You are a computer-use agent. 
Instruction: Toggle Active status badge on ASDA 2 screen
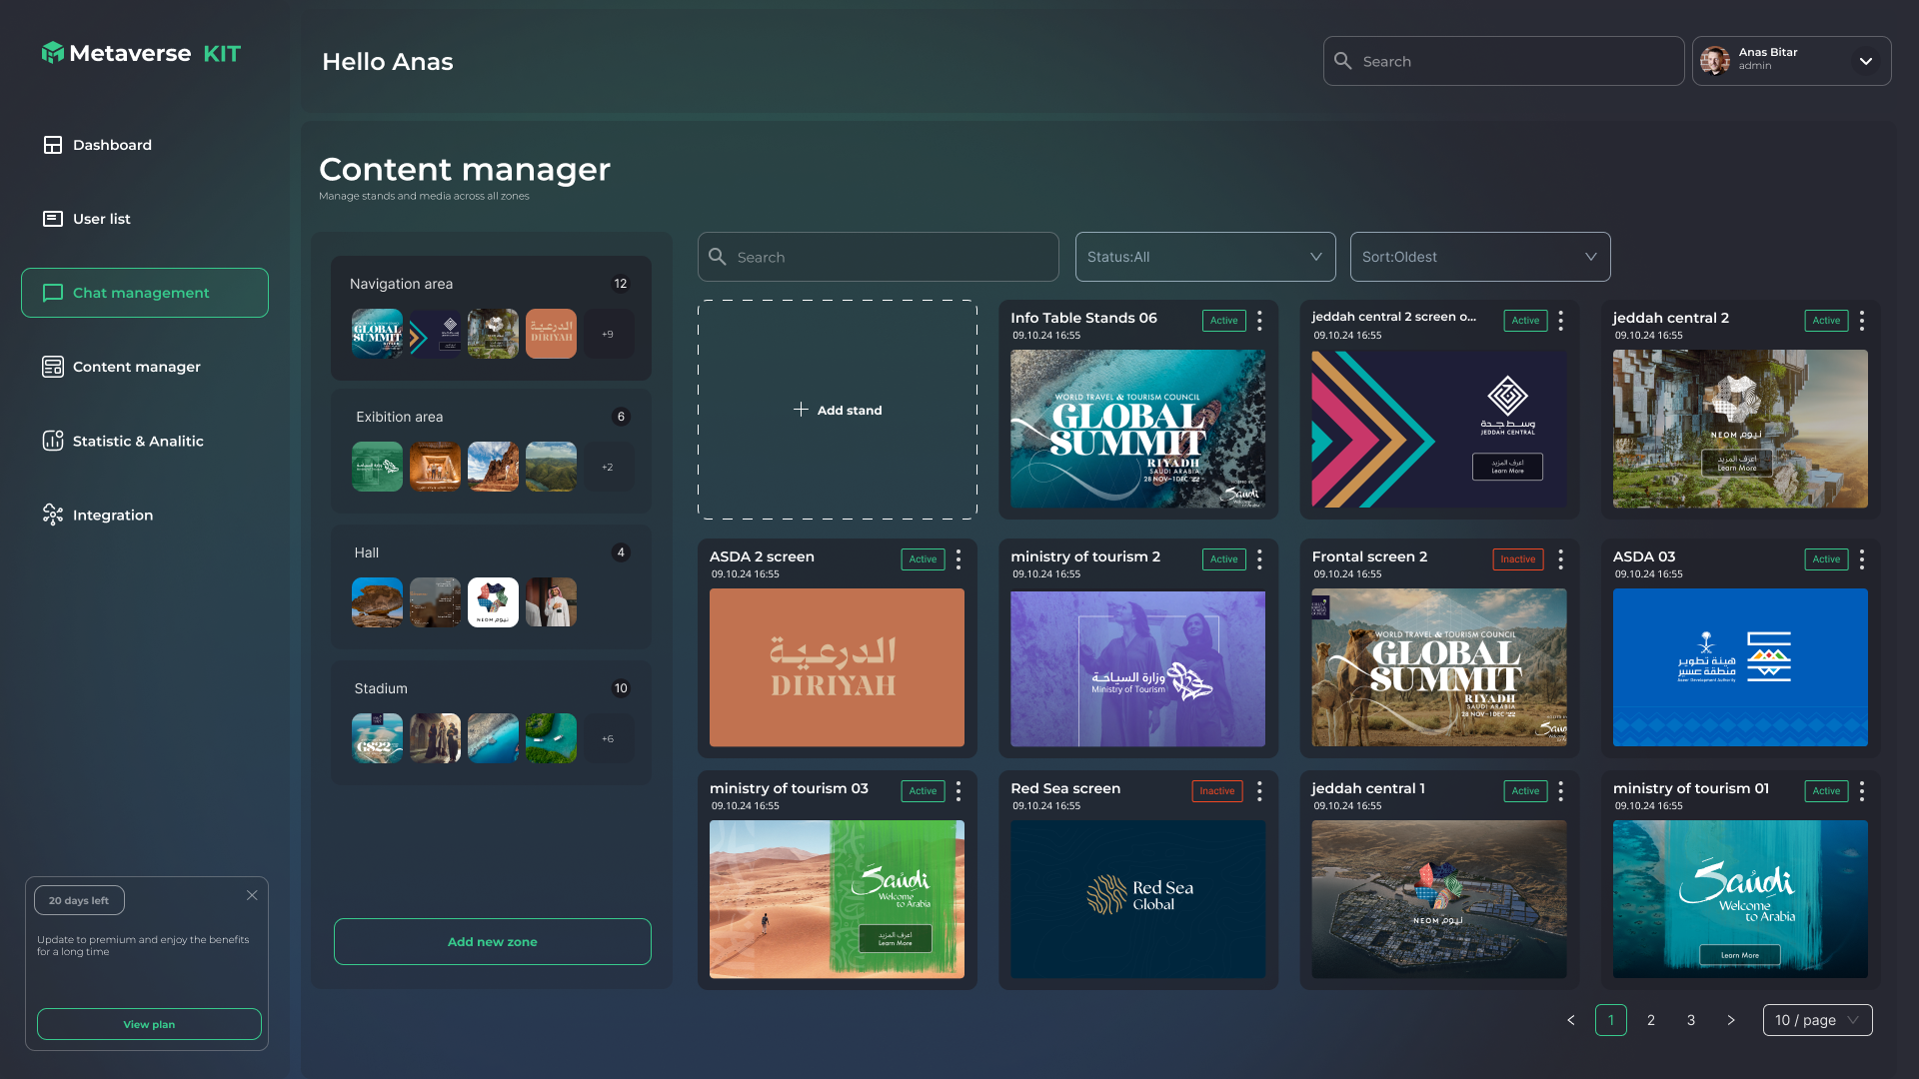(923, 559)
